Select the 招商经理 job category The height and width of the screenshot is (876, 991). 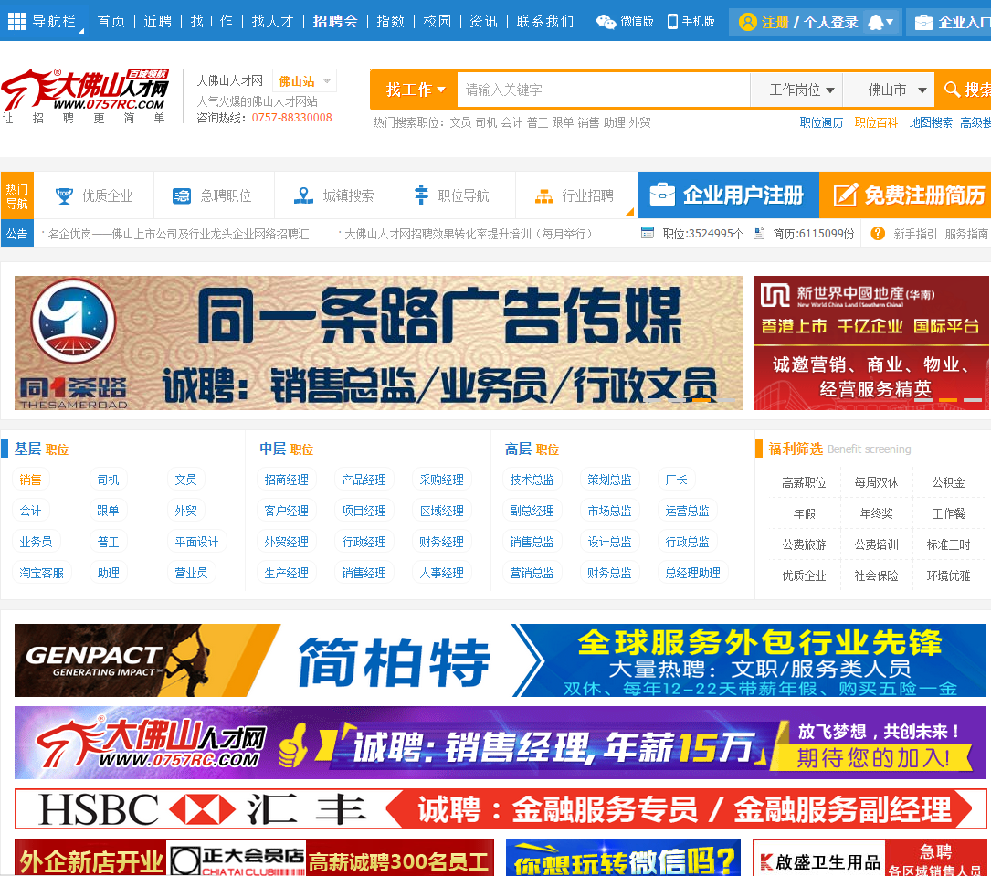pos(286,480)
